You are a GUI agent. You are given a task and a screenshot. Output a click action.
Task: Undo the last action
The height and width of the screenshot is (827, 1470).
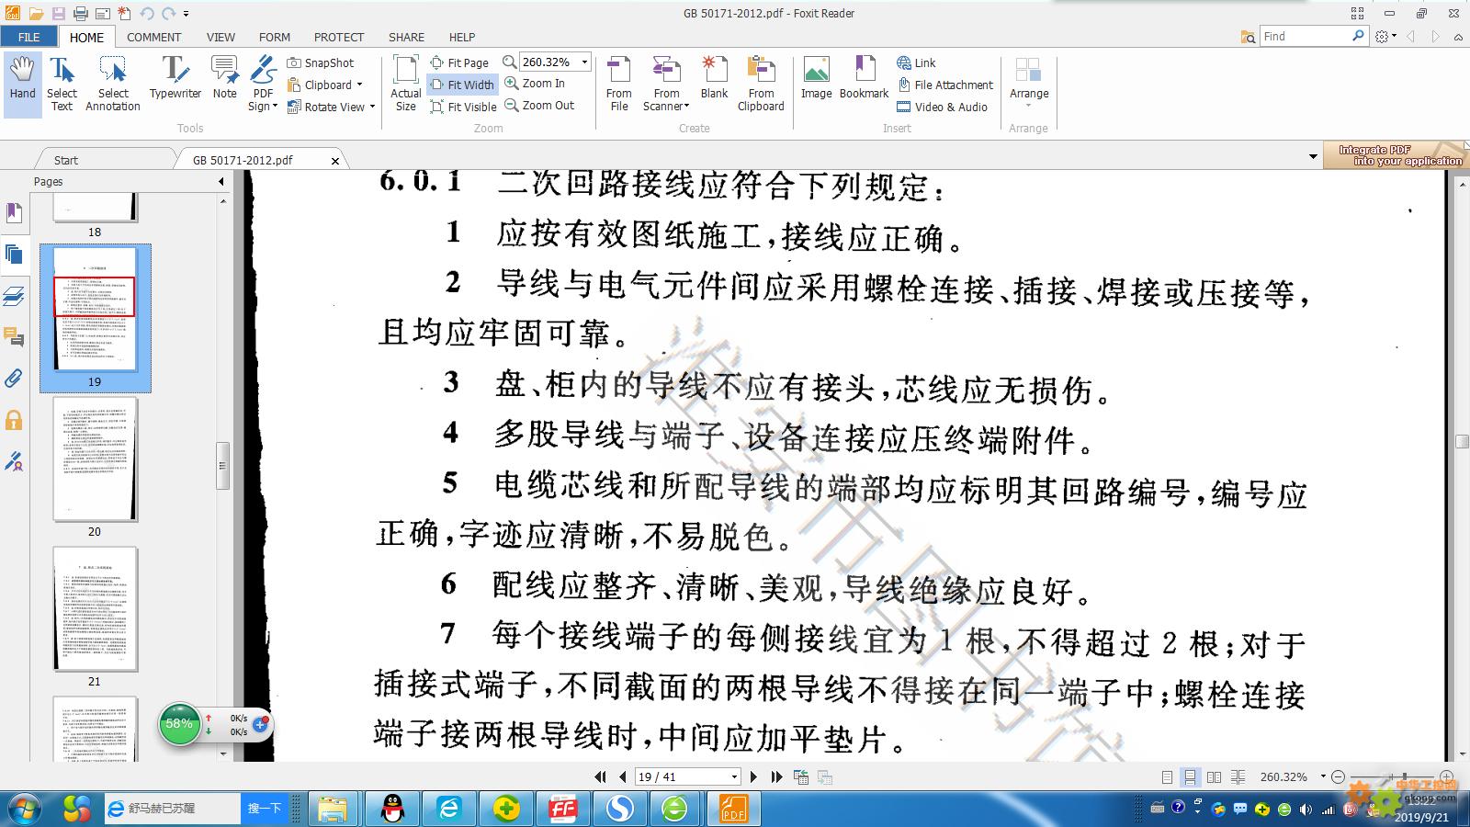pos(147,14)
